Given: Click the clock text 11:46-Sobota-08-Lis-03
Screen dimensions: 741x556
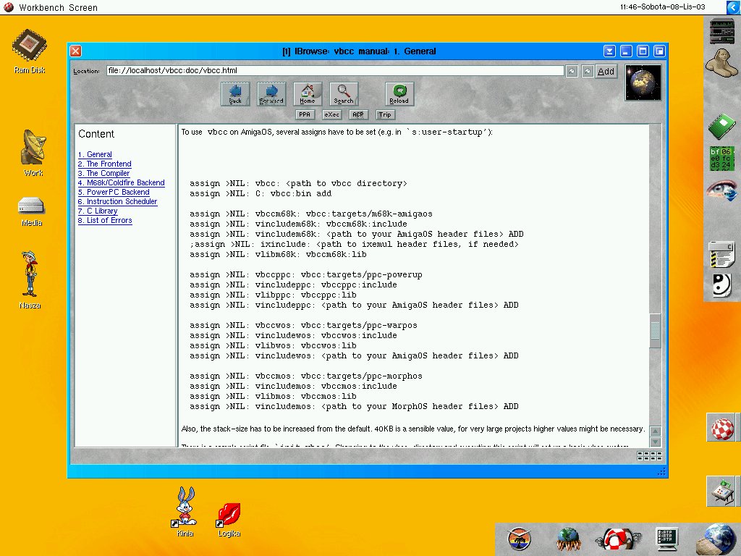Looking at the screenshot, I should pos(663,7).
